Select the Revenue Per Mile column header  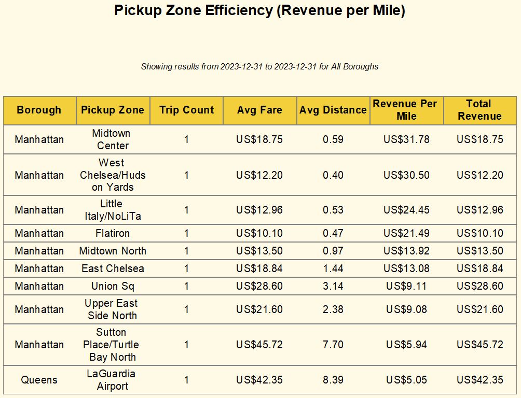(406, 110)
